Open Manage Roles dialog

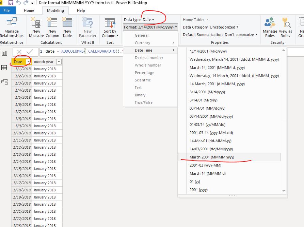(x=270, y=27)
